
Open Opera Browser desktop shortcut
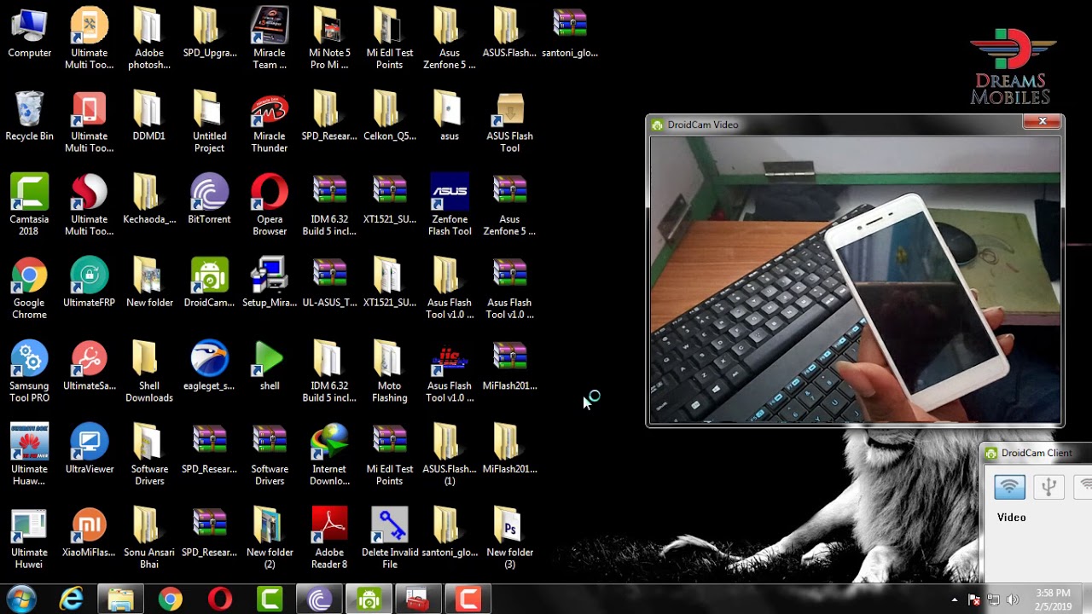[x=270, y=205]
